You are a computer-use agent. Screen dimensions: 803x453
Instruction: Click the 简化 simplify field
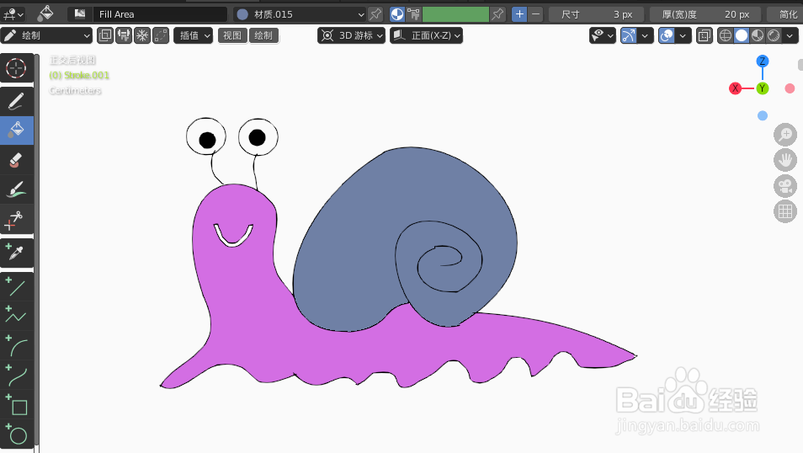[x=784, y=14]
